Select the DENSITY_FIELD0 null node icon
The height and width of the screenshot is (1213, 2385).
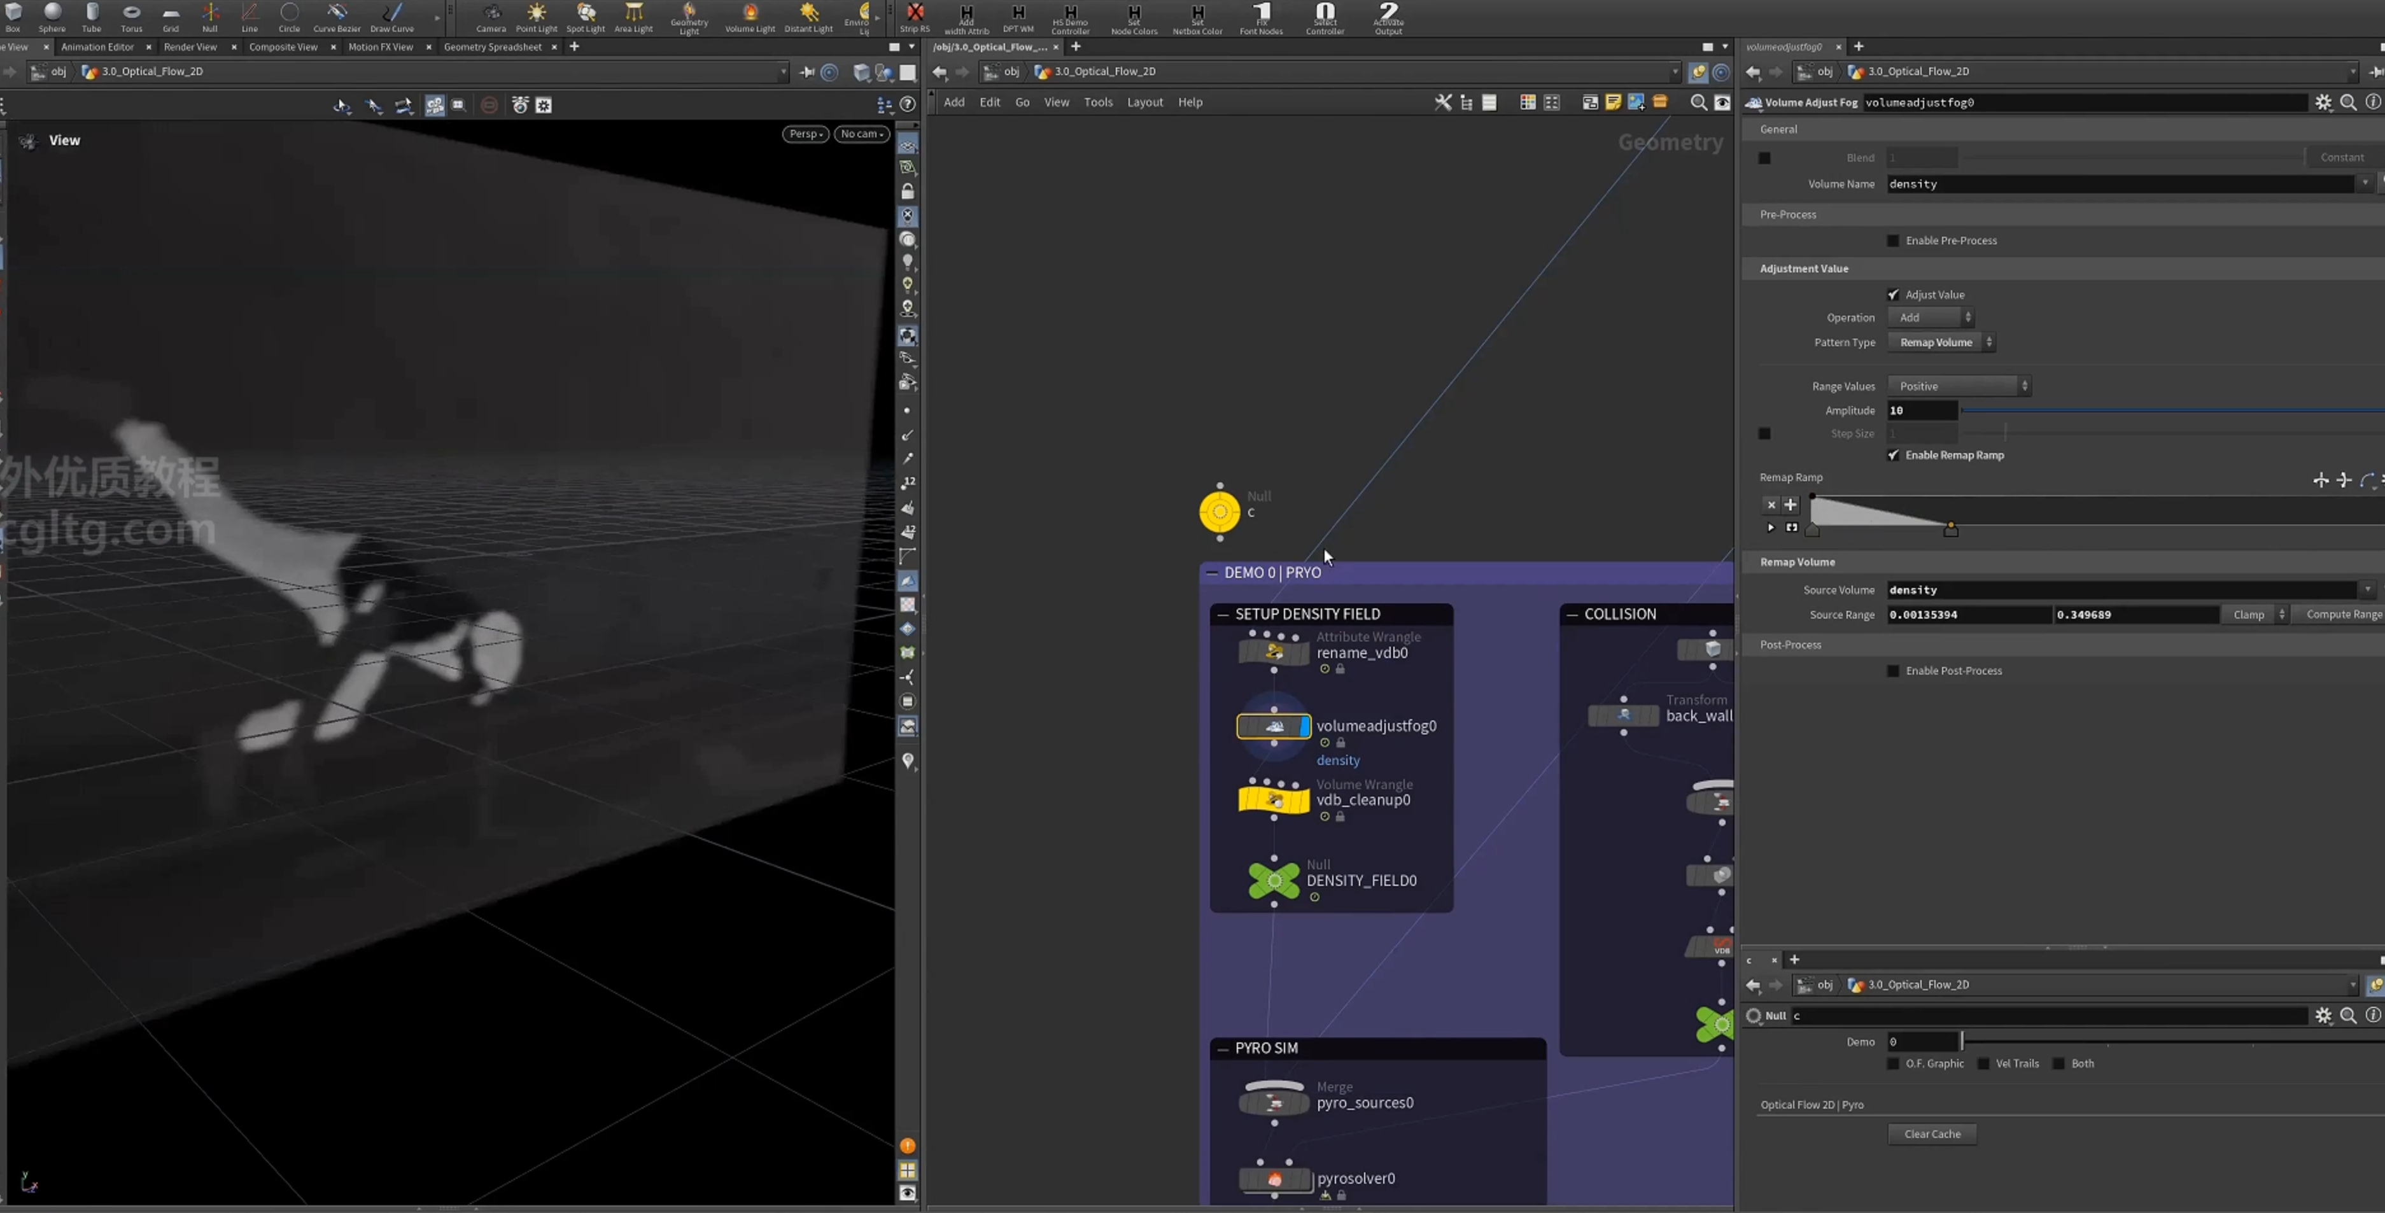point(1274,881)
